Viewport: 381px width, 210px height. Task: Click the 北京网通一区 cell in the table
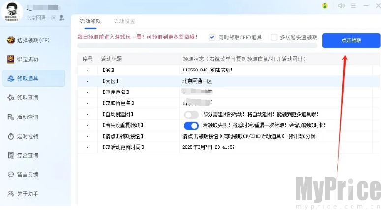pos(197,81)
